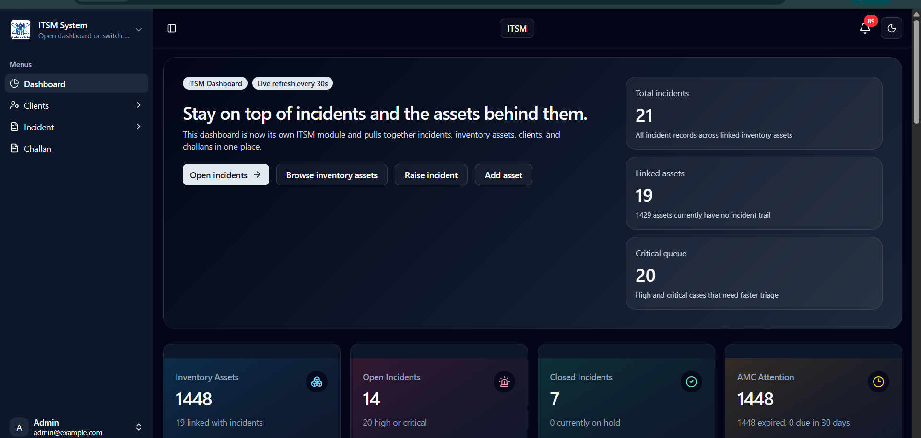This screenshot has height=438, width=921.
Task: Click the ITSM System logo icon
Action: 21,29
